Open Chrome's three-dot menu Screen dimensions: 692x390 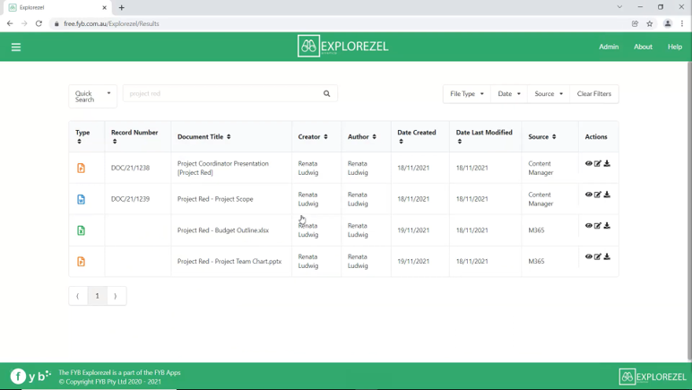click(x=682, y=24)
